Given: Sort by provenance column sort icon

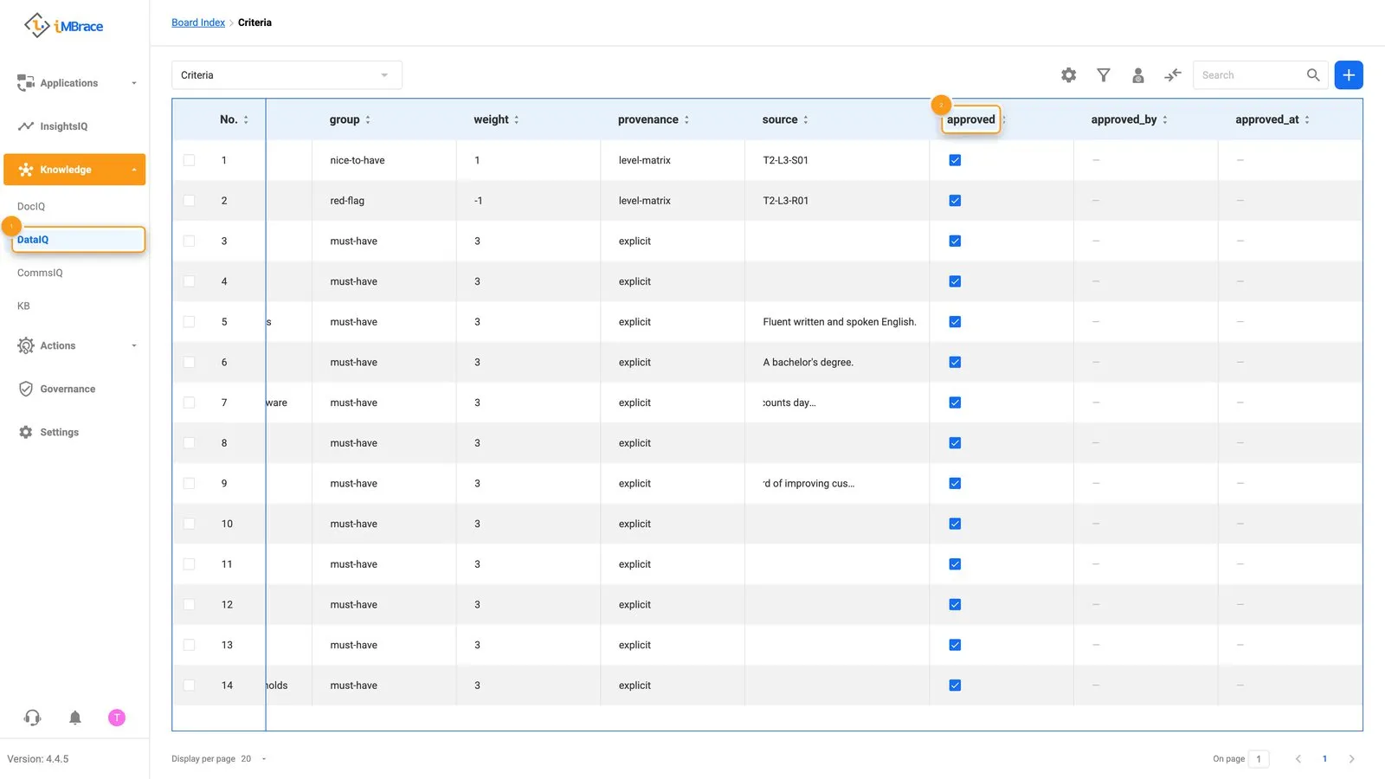Looking at the screenshot, I should point(686,120).
